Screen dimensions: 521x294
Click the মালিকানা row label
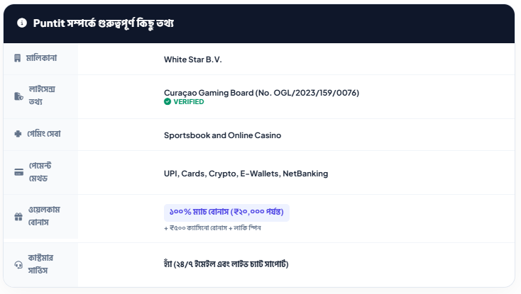click(x=42, y=57)
